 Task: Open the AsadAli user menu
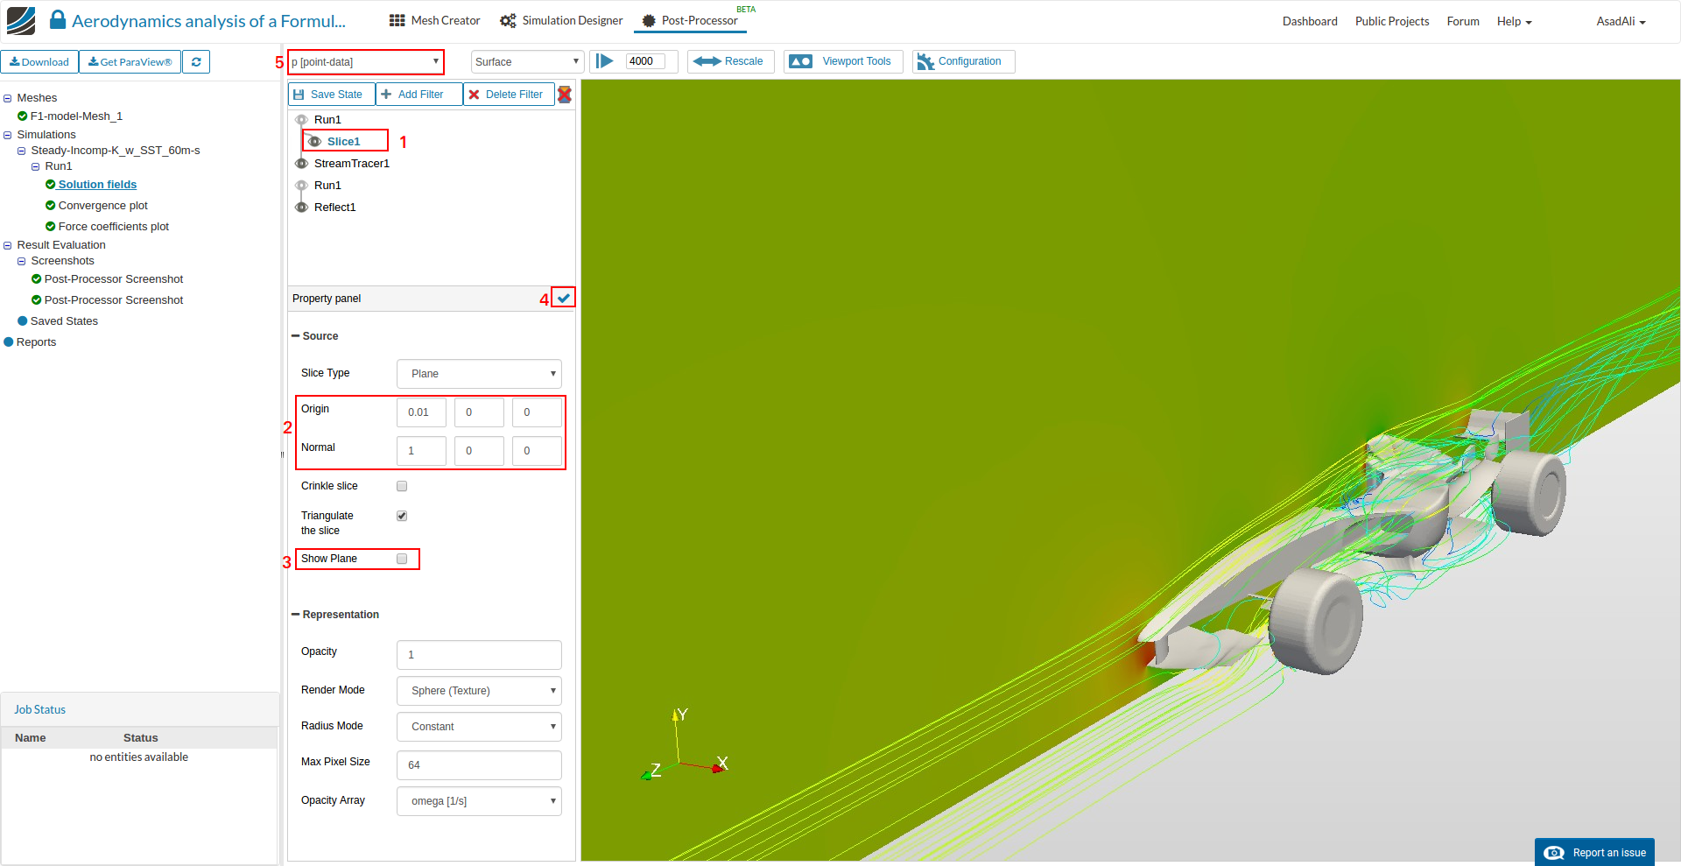click(1621, 21)
